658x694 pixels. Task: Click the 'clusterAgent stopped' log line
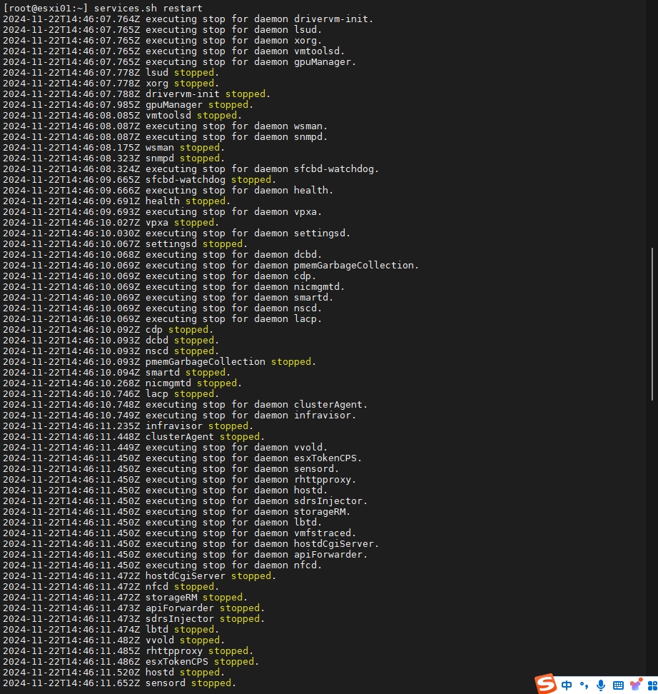(204, 436)
